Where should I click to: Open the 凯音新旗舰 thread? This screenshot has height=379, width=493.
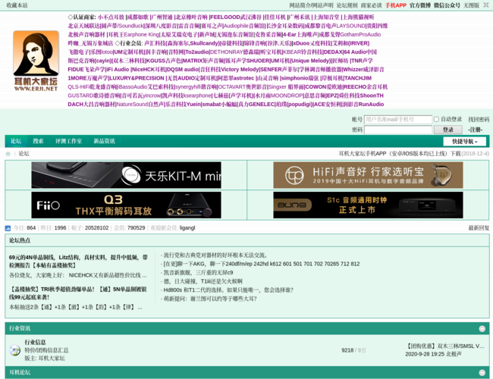point(199,272)
